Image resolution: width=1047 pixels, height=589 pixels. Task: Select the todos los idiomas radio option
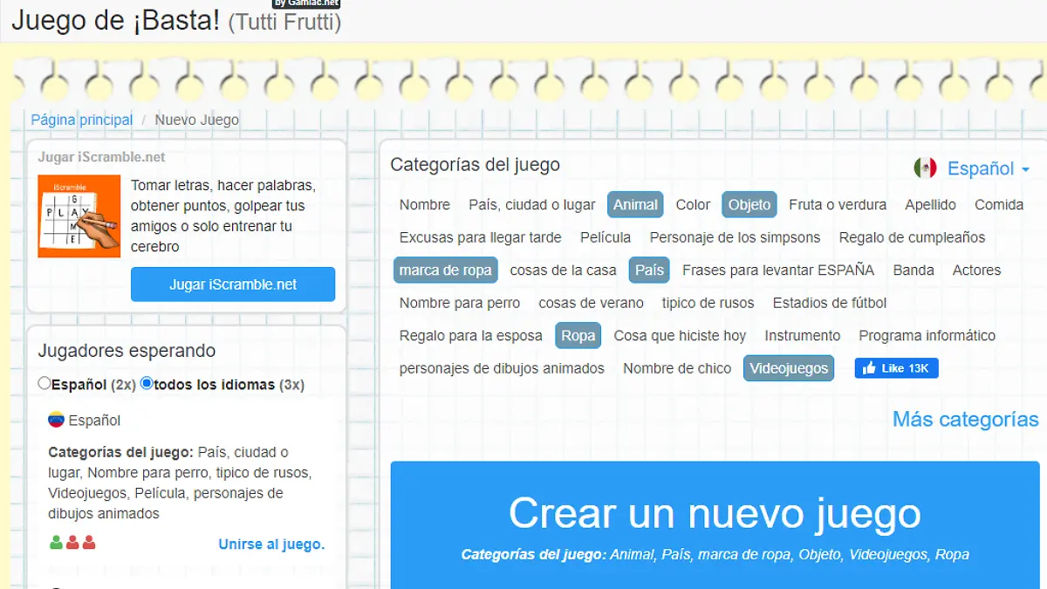147,383
